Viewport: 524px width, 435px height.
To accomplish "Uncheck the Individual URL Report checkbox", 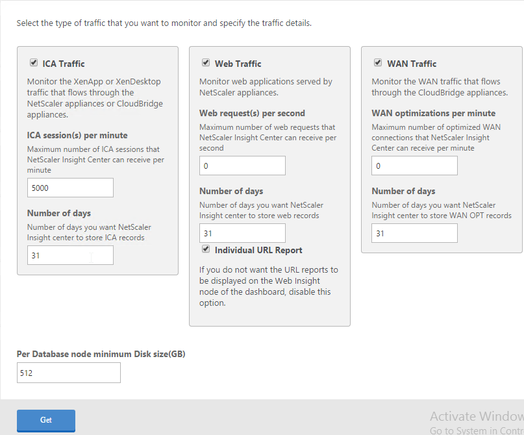I will [206, 249].
